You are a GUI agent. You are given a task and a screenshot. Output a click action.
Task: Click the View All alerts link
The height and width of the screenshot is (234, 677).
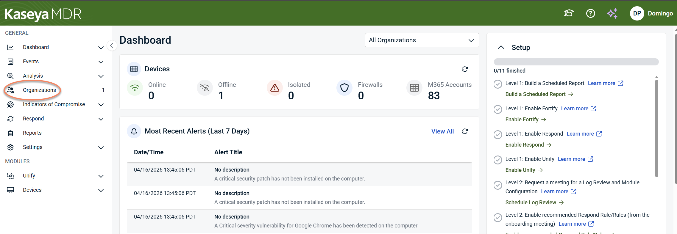(442, 131)
